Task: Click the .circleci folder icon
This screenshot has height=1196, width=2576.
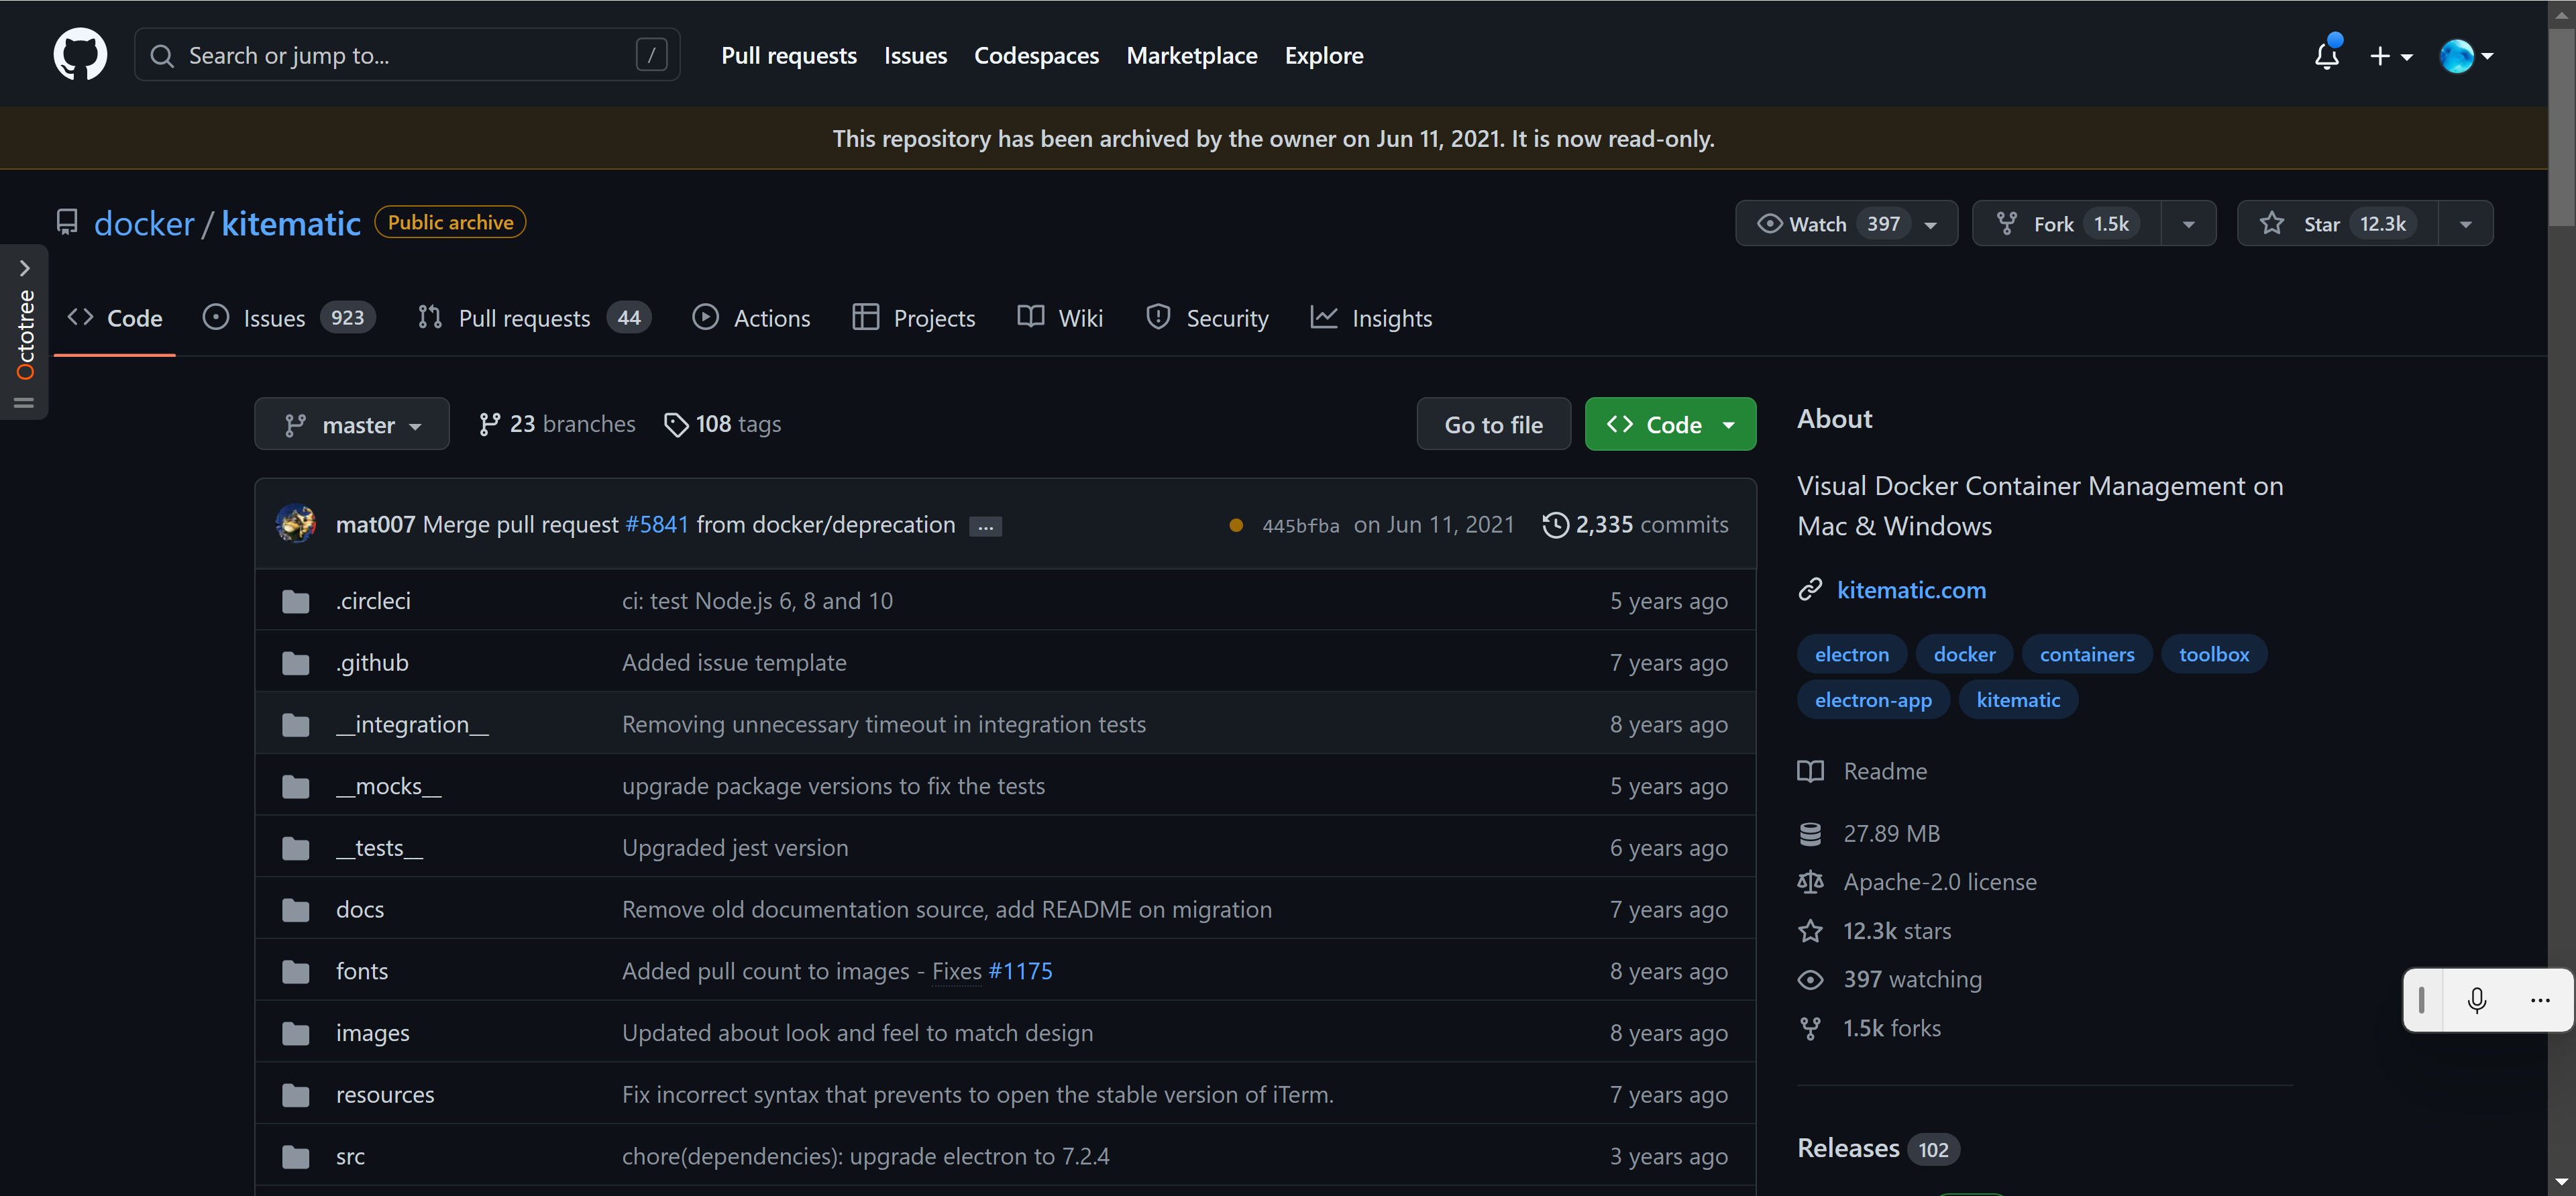Action: point(295,601)
